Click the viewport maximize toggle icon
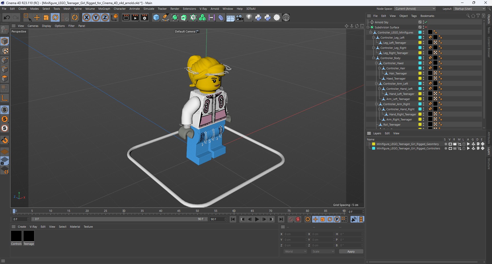 [x=362, y=26]
